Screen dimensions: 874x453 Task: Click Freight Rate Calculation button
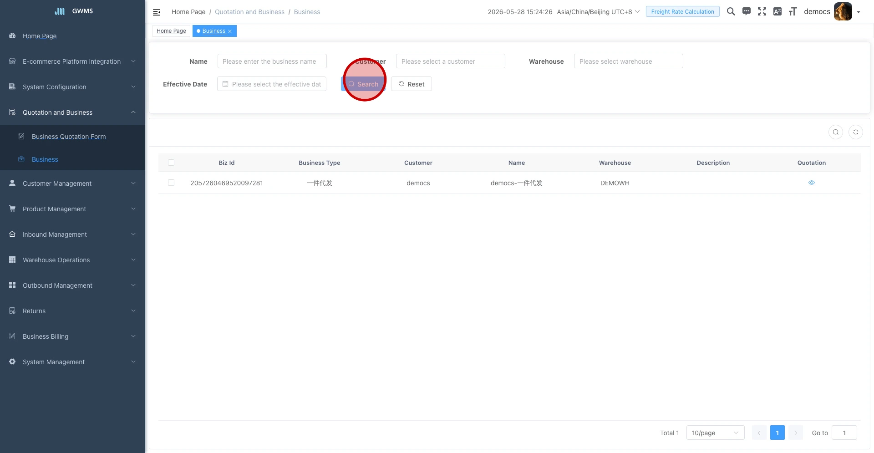[683, 11]
